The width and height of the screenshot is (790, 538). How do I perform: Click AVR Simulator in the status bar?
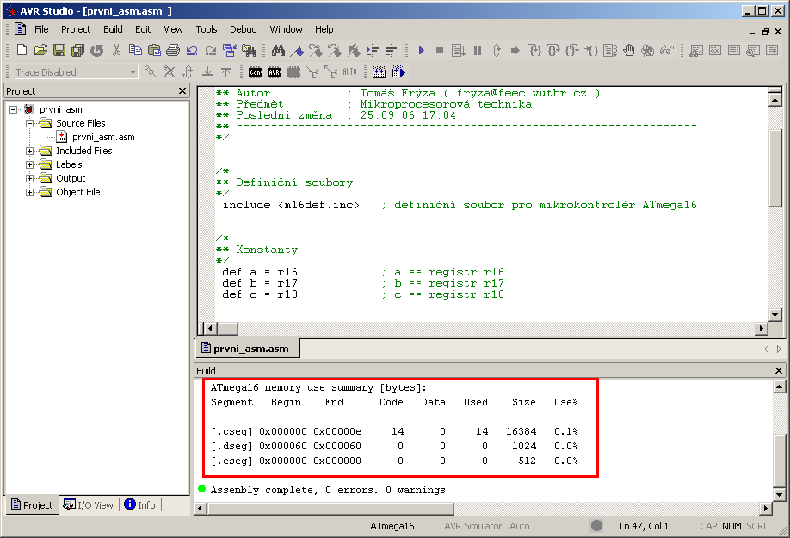(x=472, y=526)
